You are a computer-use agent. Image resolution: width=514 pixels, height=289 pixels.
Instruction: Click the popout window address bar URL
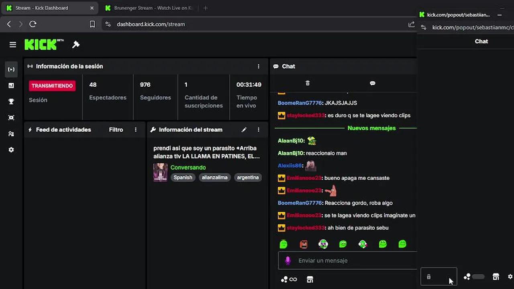tap(473, 27)
